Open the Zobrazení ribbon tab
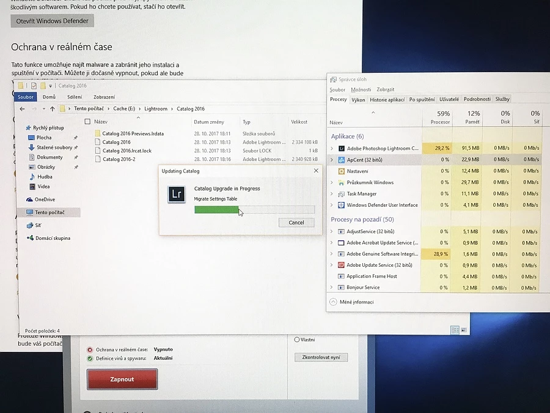 [x=104, y=97]
